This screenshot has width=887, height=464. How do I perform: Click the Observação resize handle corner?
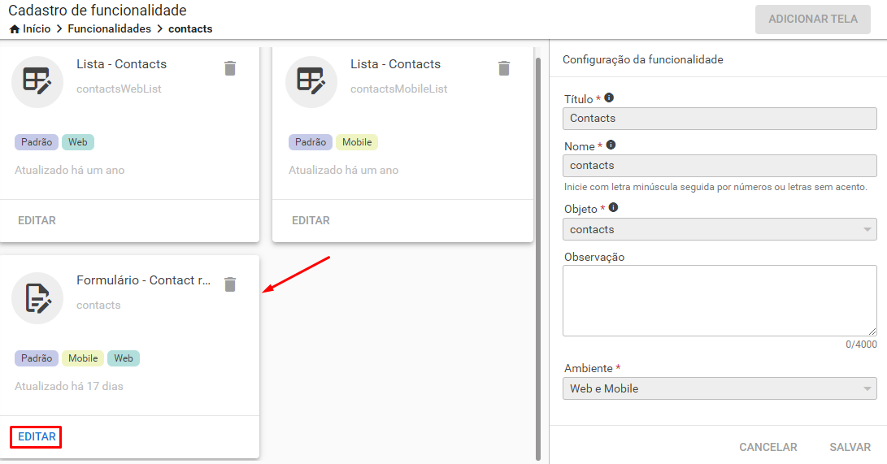(x=872, y=332)
